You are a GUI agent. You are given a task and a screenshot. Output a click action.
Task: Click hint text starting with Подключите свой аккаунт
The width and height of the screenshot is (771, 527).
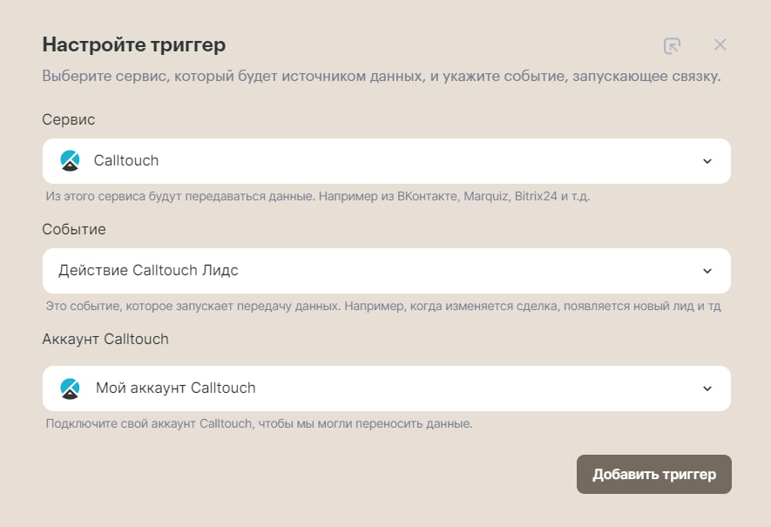259,423
